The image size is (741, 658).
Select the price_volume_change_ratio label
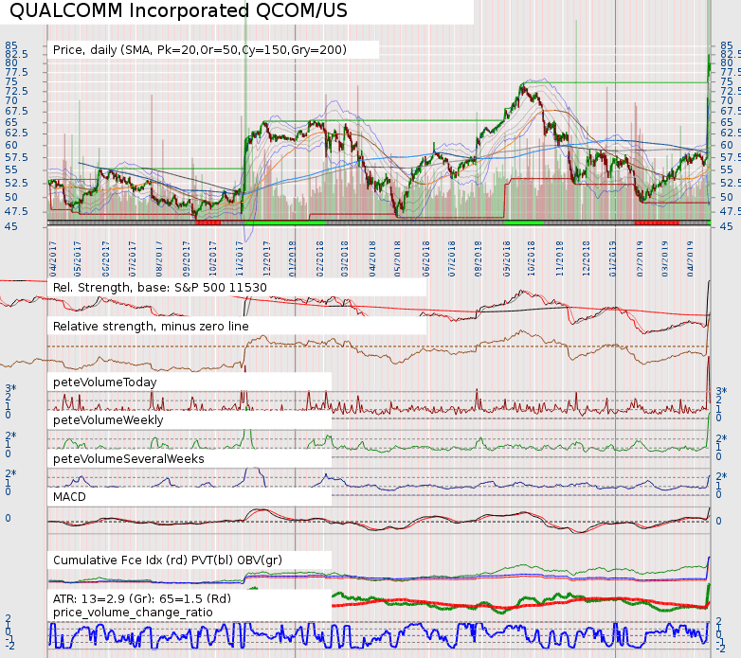click(133, 613)
